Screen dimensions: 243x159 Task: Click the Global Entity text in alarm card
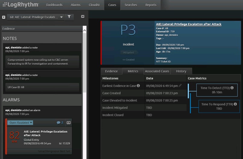click(31, 140)
